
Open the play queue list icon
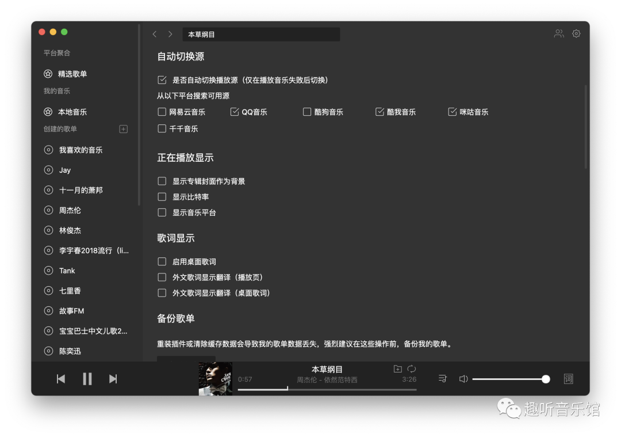coord(443,379)
